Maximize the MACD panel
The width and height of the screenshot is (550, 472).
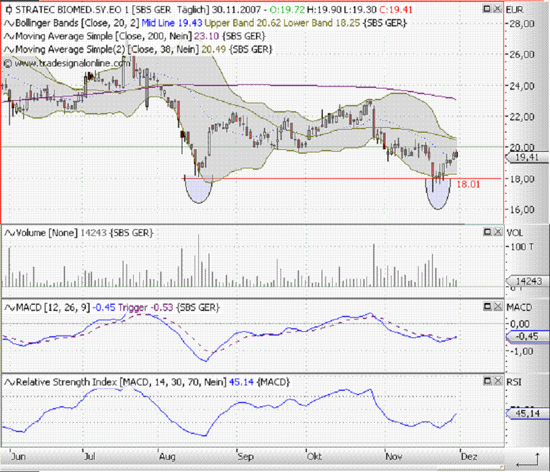pyautogui.click(x=487, y=307)
